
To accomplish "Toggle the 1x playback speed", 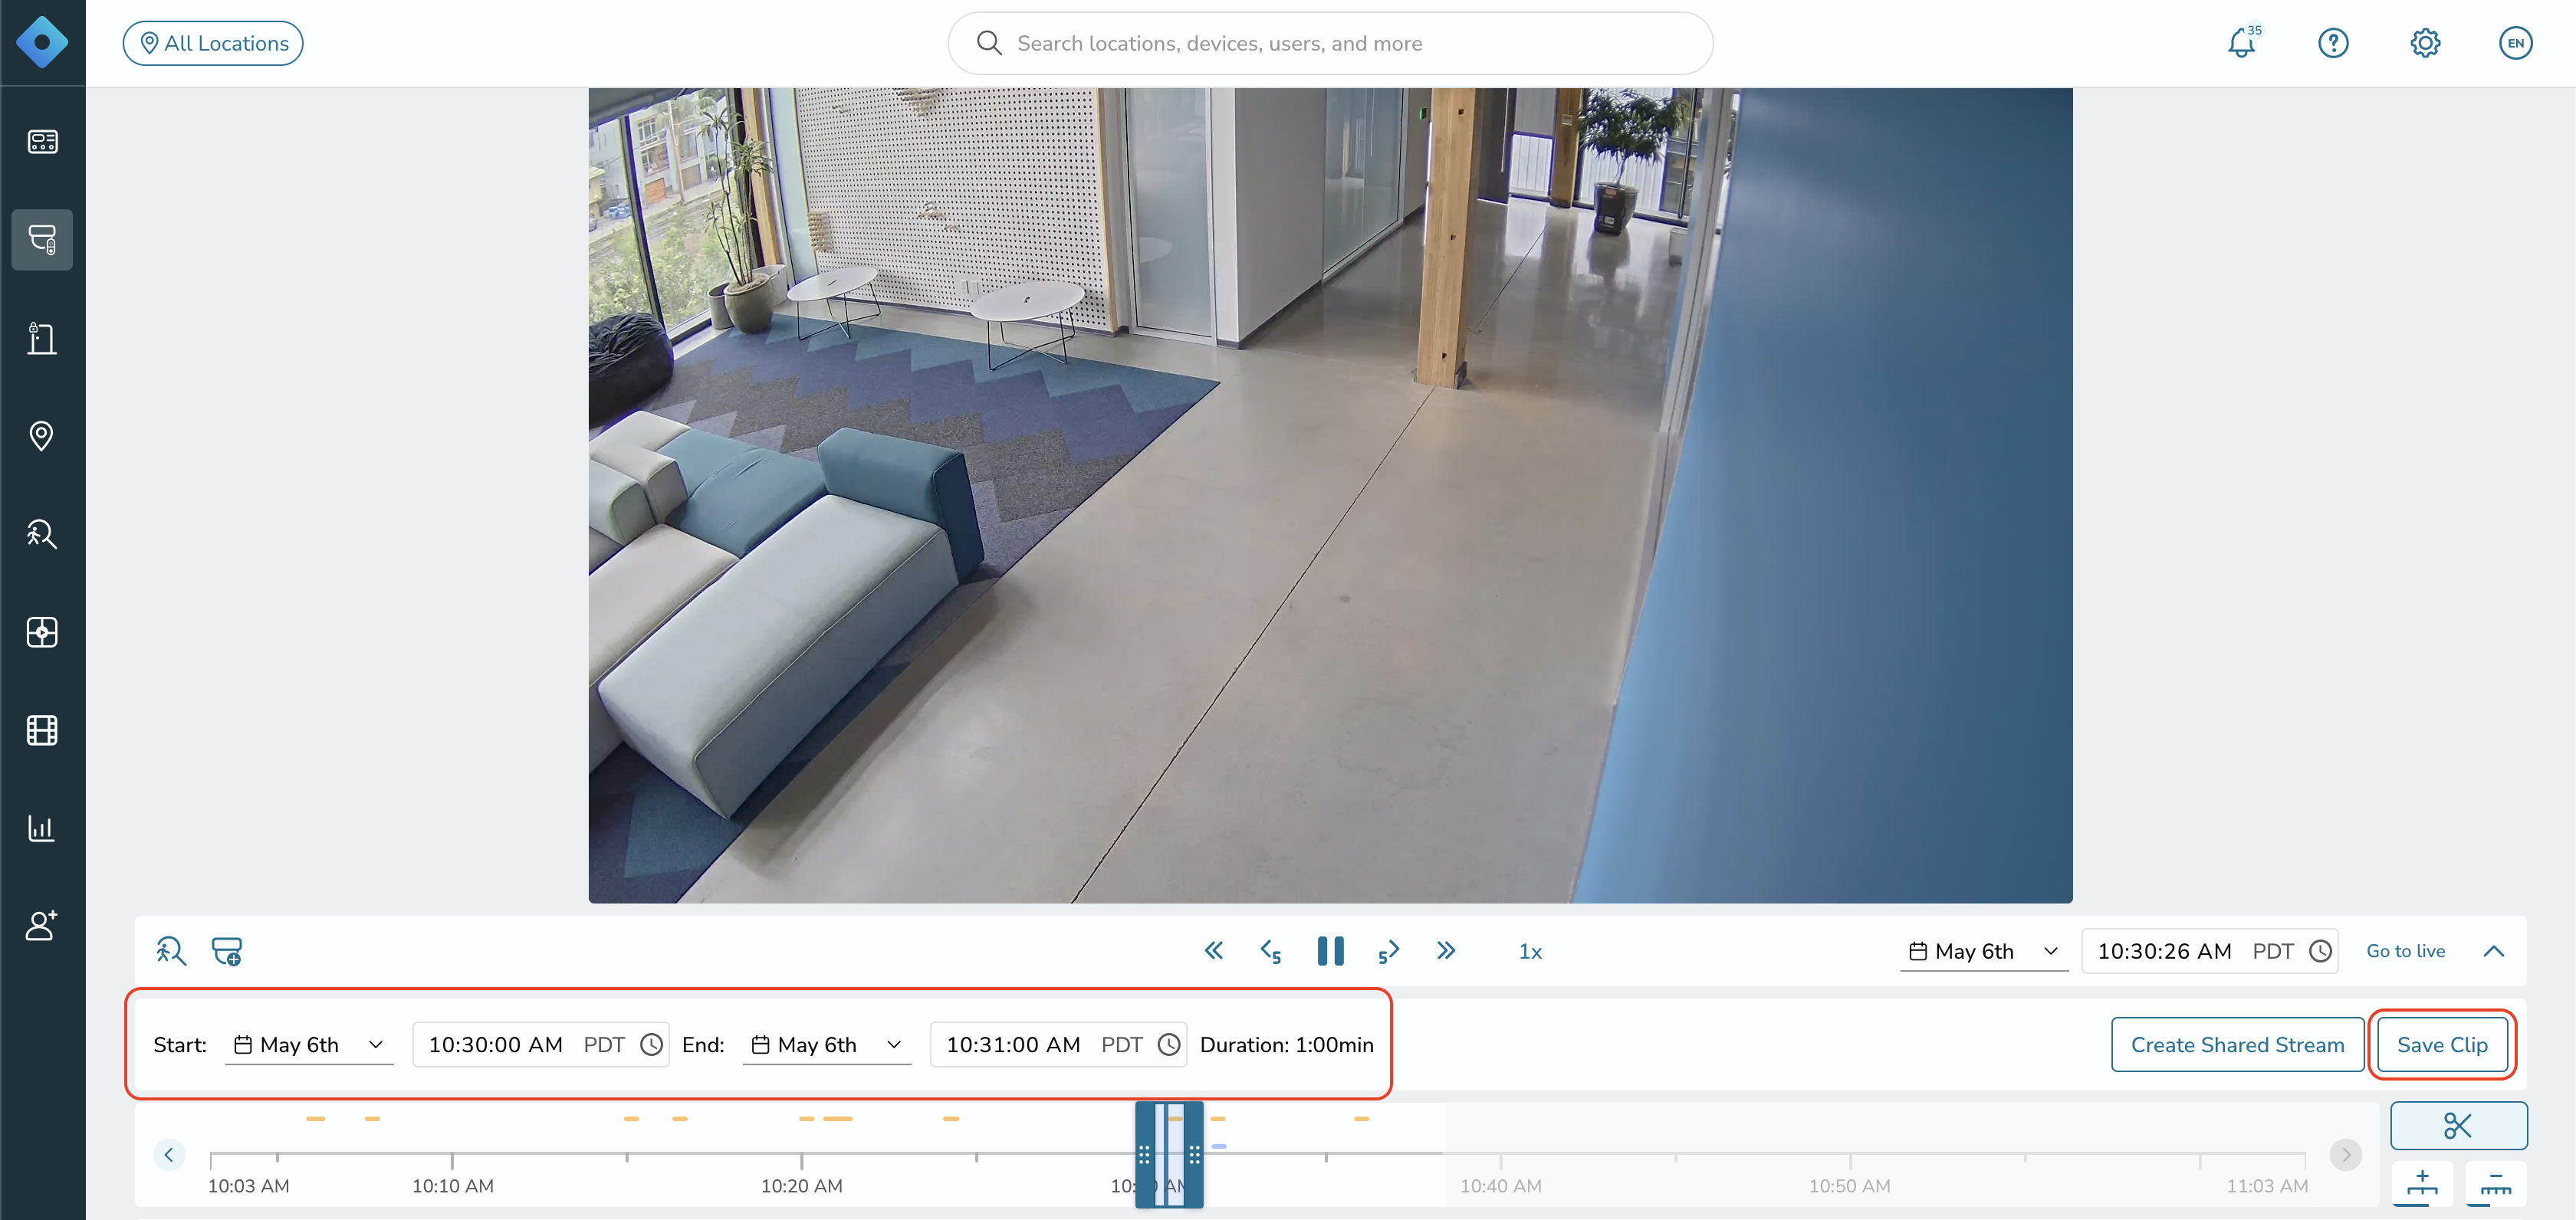I will tap(1530, 953).
